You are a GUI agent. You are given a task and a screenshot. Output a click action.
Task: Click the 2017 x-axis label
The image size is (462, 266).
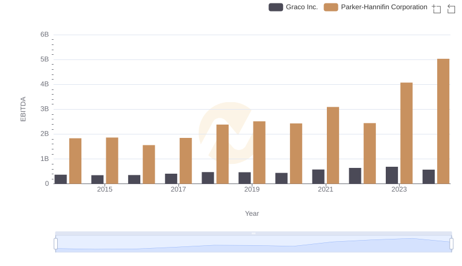pyautogui.click(x=178, y=189)
